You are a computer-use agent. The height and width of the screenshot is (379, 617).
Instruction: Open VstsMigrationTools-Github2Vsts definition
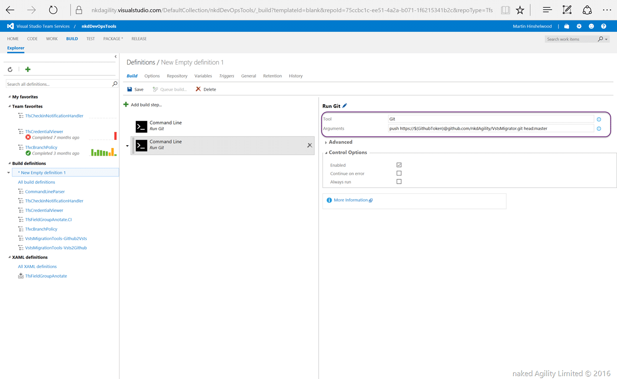pyautogui.click(x=56, y=239)
